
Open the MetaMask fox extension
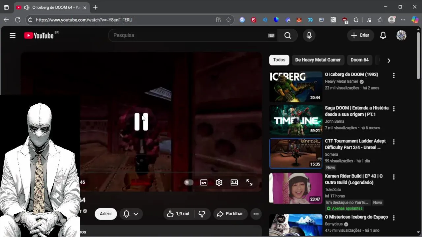coord(299,20)
